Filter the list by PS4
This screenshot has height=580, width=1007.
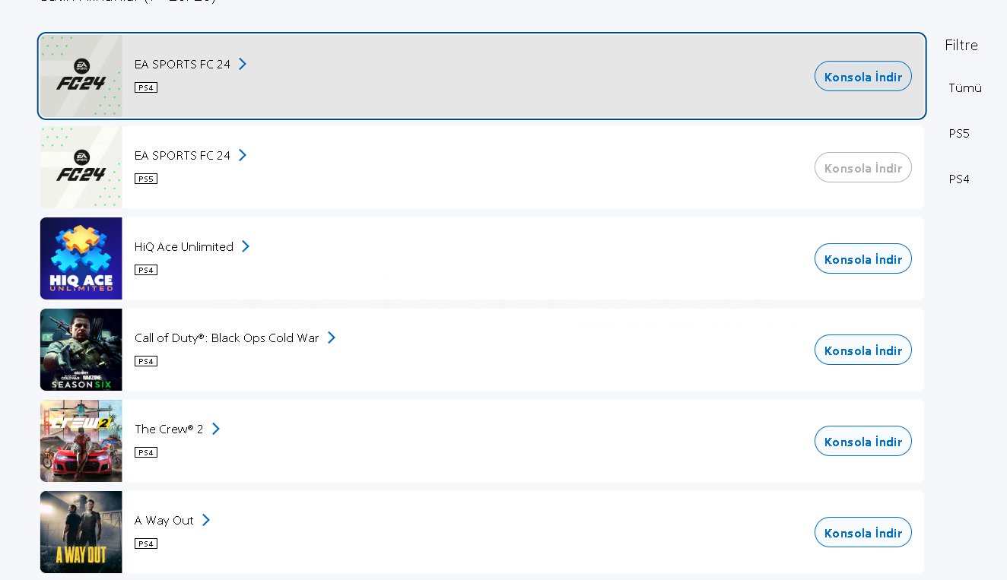pos(959,179)
